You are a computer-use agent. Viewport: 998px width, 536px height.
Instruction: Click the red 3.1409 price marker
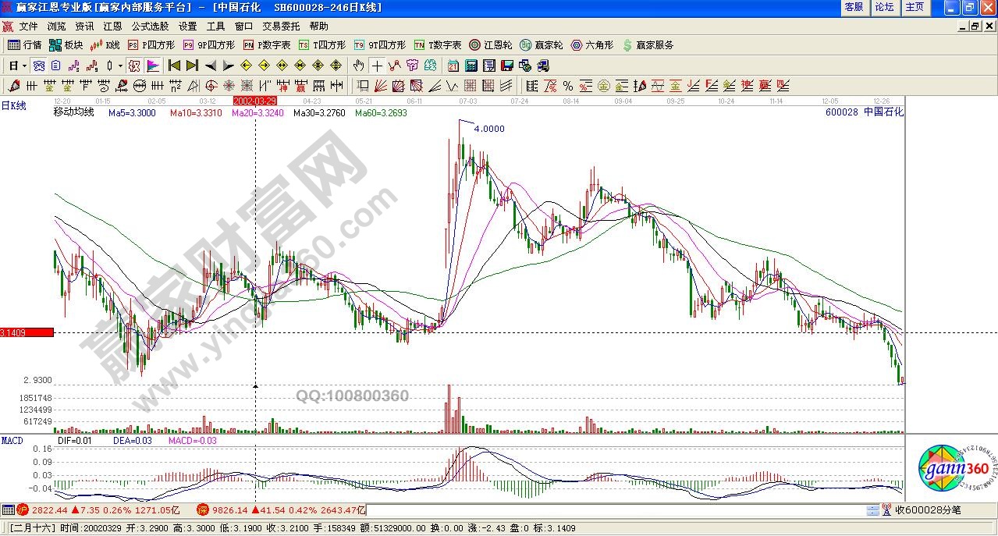coord(27,332)
